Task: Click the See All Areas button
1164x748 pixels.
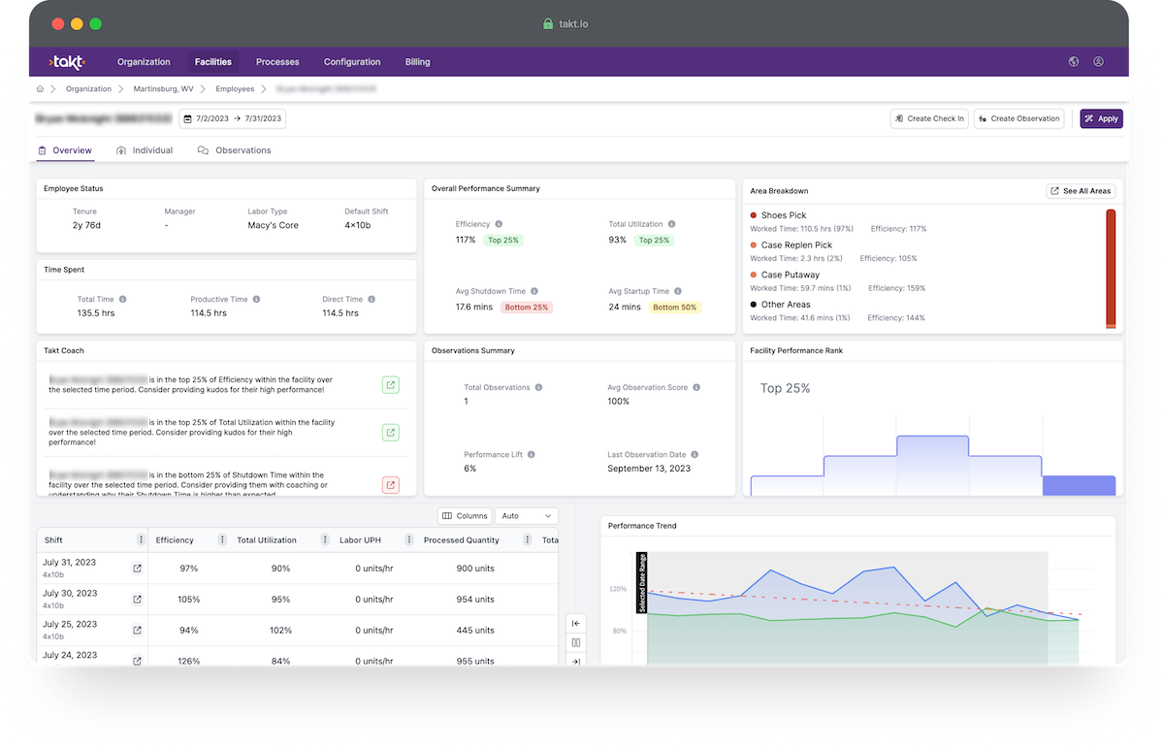Action: [x=1081, y=191]
